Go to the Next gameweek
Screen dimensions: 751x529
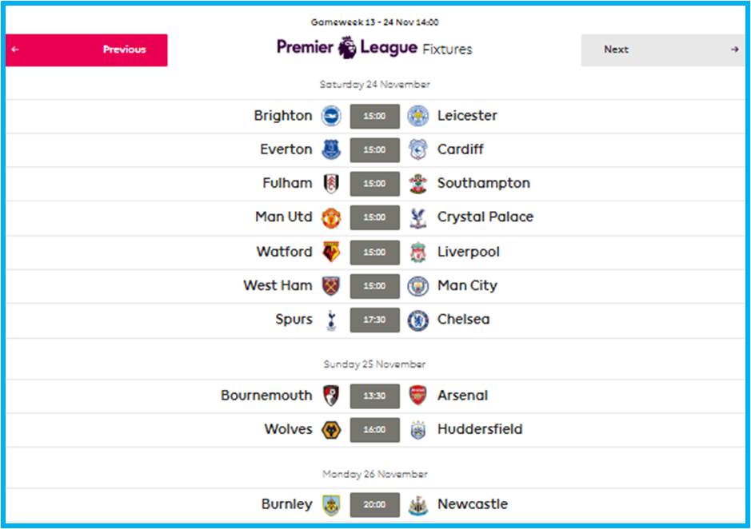pyautogui.click(x=662, y=50)
